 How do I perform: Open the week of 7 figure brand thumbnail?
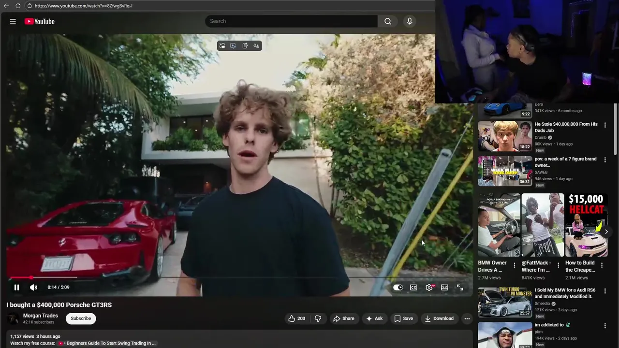505,171
